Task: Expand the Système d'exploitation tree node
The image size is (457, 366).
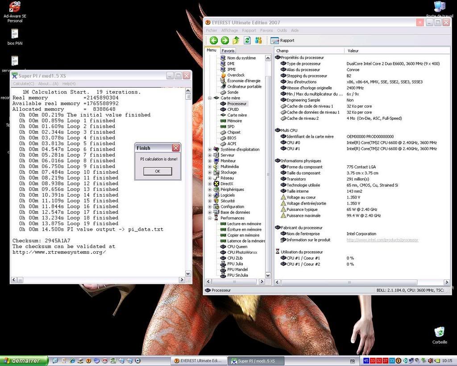Action: pyautogui.click(x=210, y=150)
